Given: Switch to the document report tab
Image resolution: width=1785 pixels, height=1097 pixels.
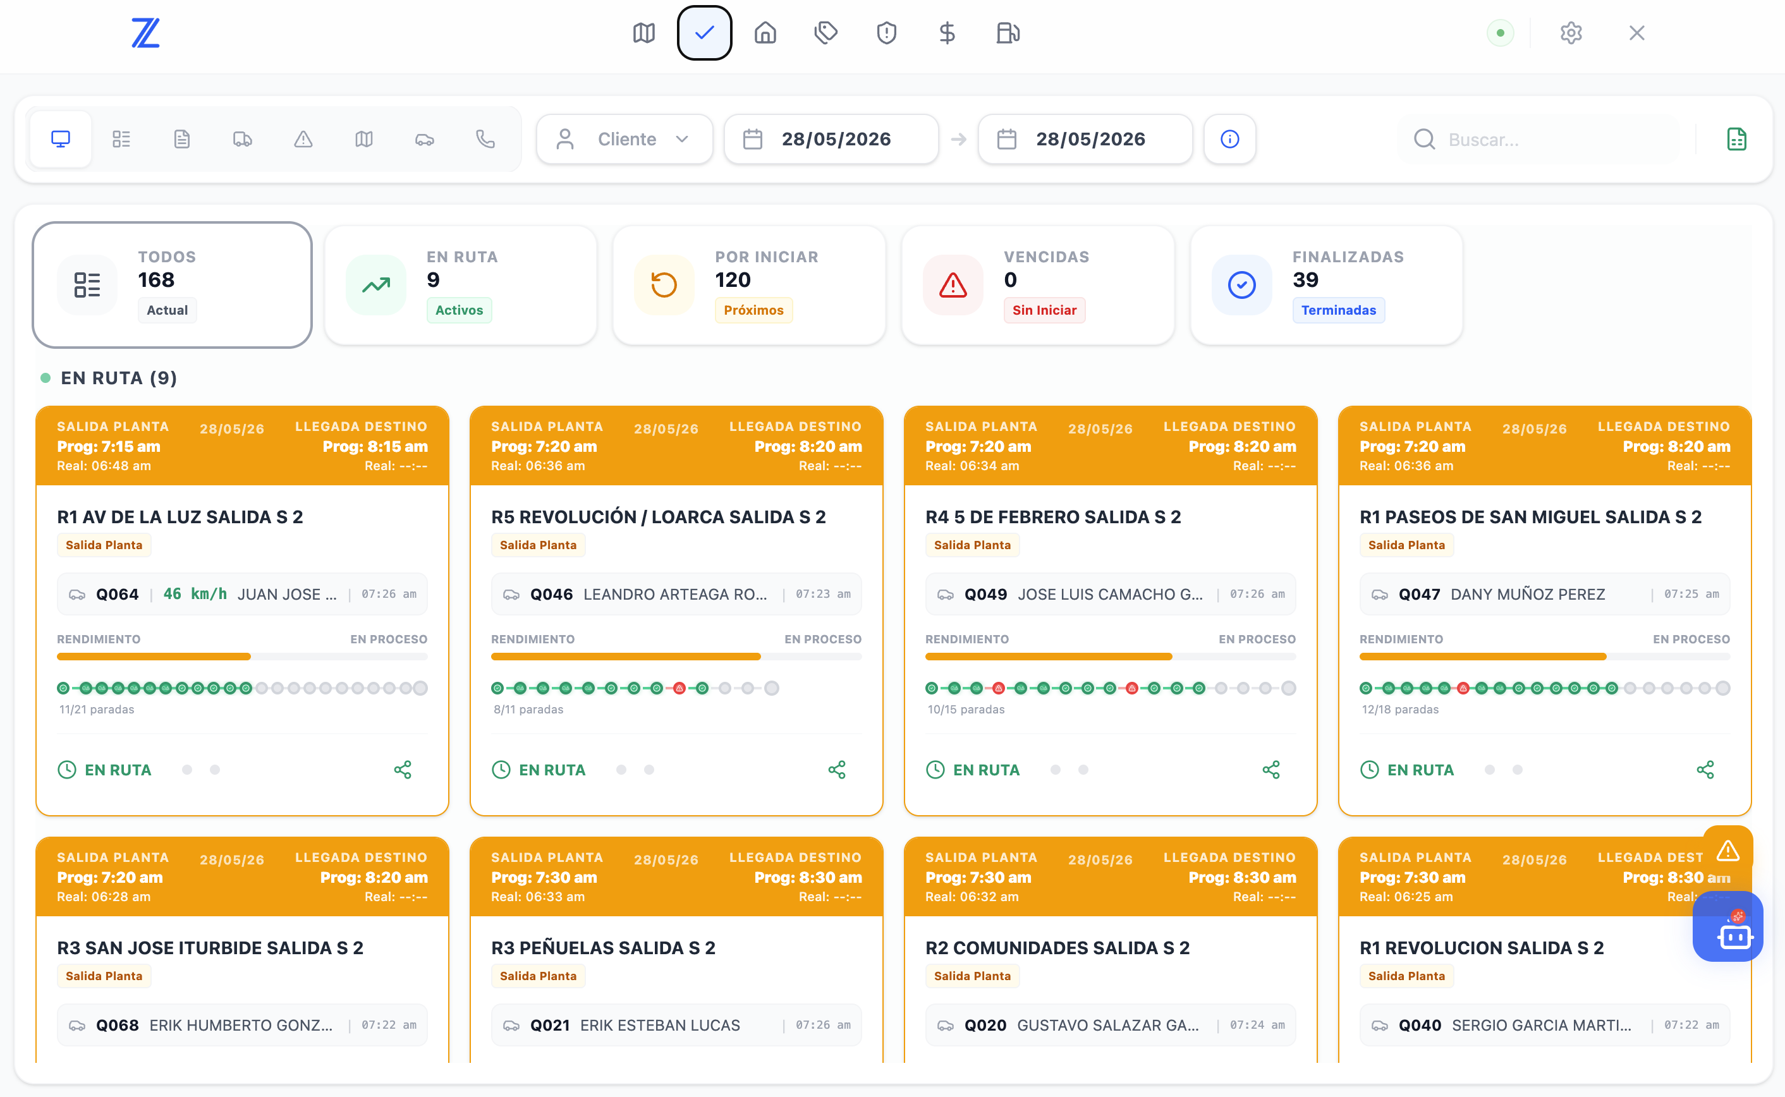Looking at the screenshot, I should pyautogui.click(x=182, y=139).
